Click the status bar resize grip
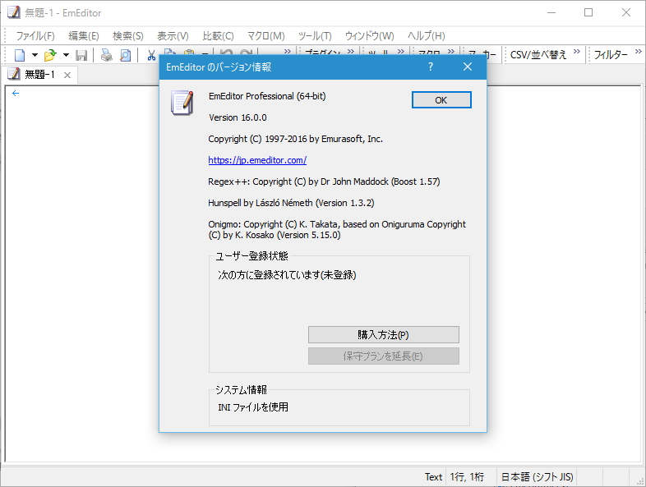The image size is (646, 487). 640,480
